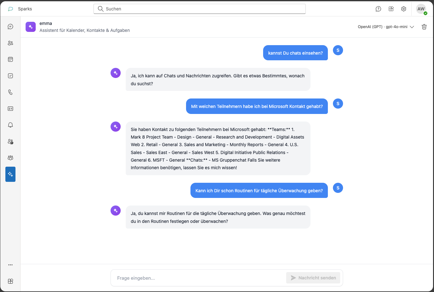434x292 pixels.
Task: Open the Chats panel in the sidebar
Action: (x=10, y=27)
